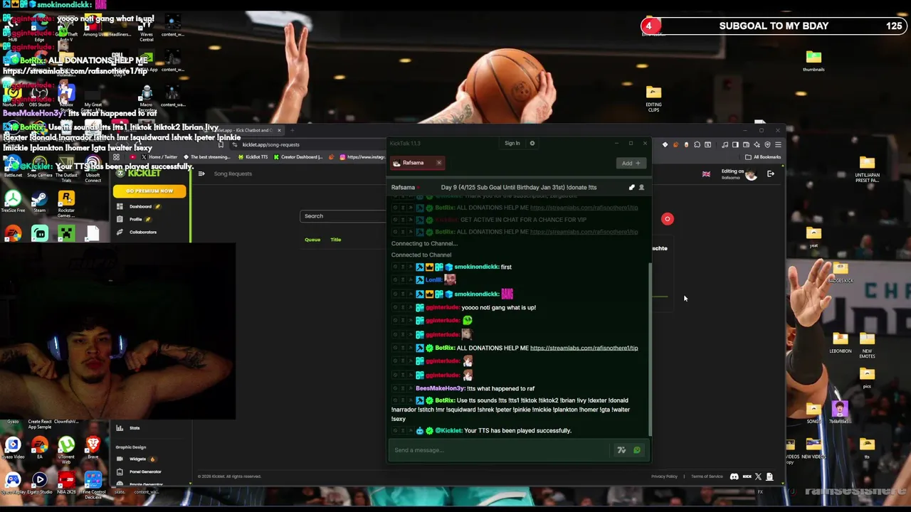Open KickTalk settings gear icon
Screen dimensions: 911x512
(532, 143)
